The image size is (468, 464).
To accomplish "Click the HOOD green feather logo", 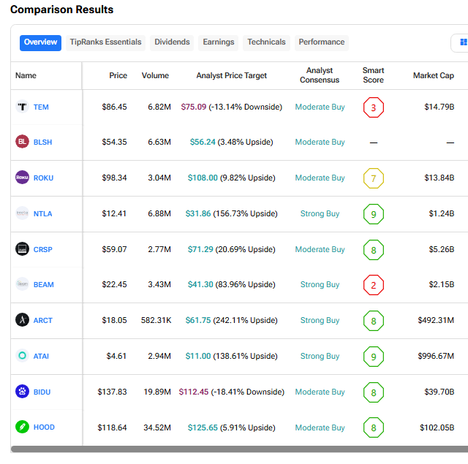I will click(x=22, y=427).
